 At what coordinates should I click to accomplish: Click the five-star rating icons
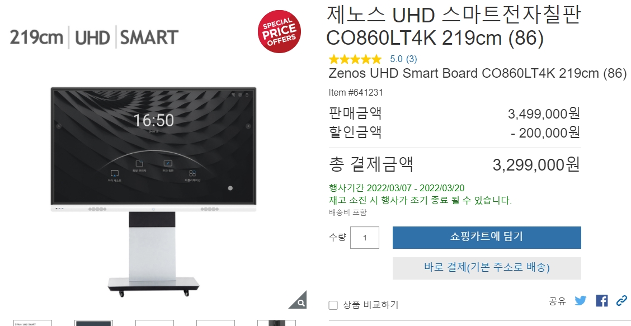[355, 60]
